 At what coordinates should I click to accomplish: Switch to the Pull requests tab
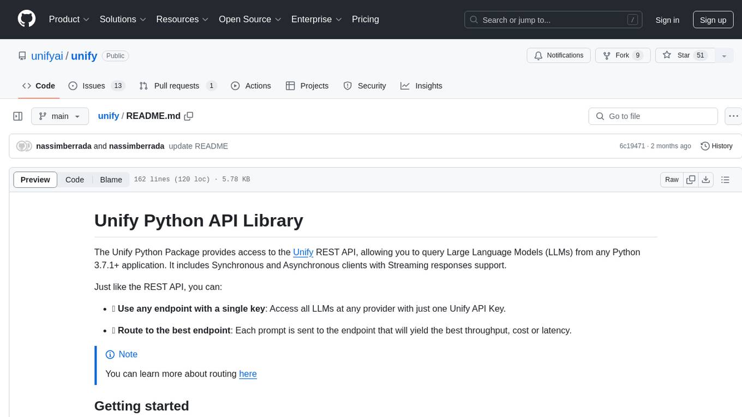[177, 86]
